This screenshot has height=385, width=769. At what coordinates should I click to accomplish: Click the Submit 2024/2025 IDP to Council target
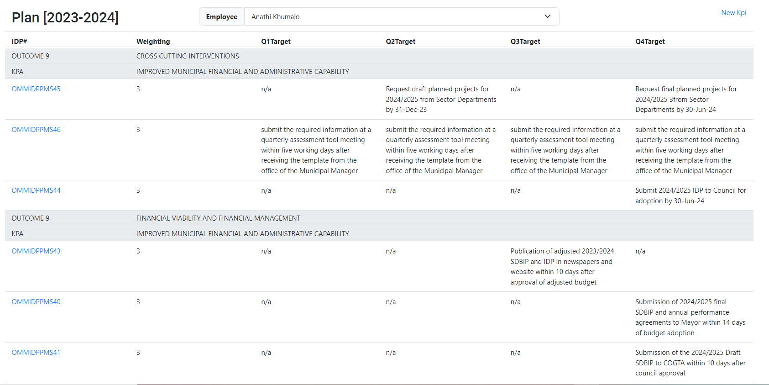[x=690, y=195]
